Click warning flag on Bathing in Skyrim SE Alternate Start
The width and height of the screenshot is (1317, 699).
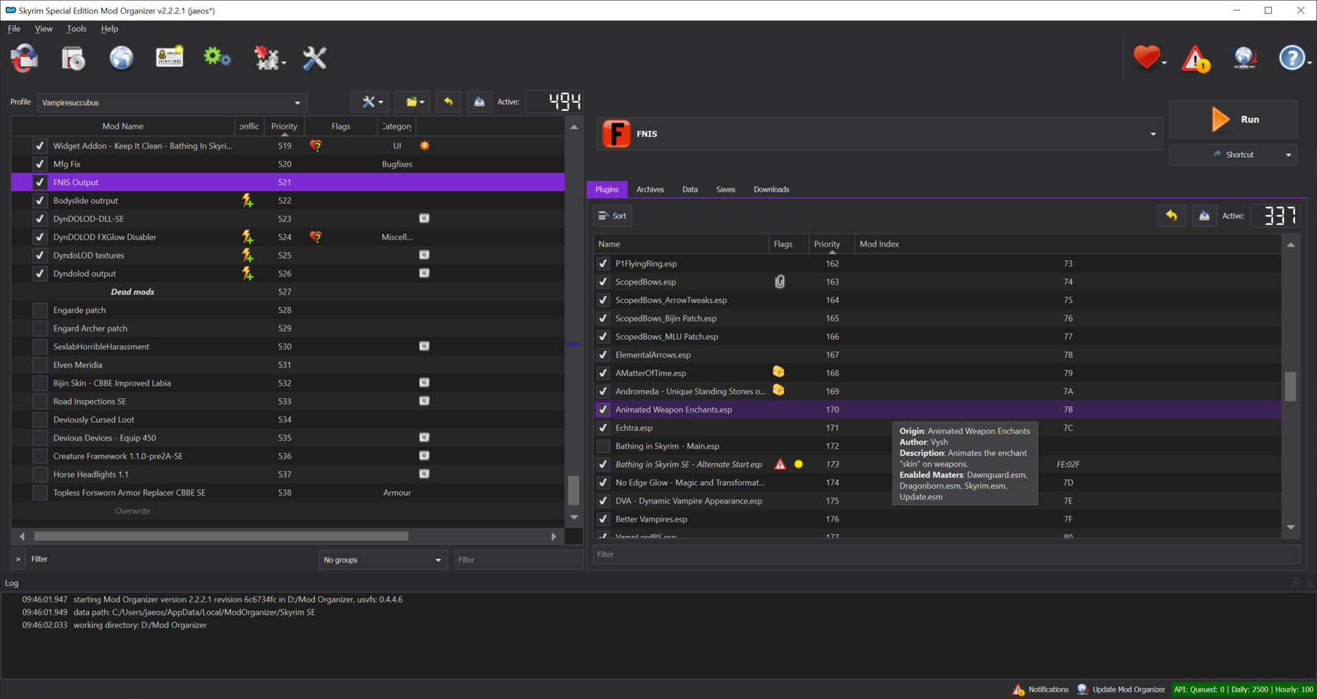[780, 464]
